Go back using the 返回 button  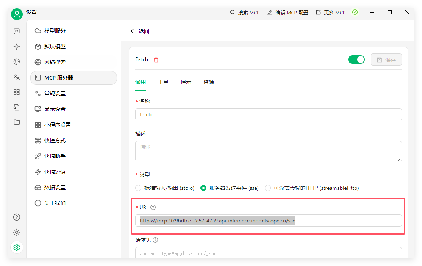point(140,31)
